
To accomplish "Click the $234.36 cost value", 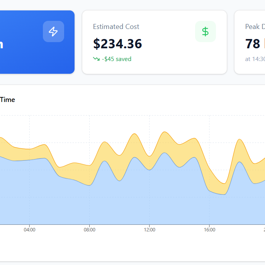I will click(117, 44).
